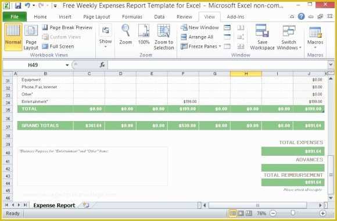Open the Add-Ins ribbon tab
This screenshot has width=337, height=221.
(x=235, y=17)
